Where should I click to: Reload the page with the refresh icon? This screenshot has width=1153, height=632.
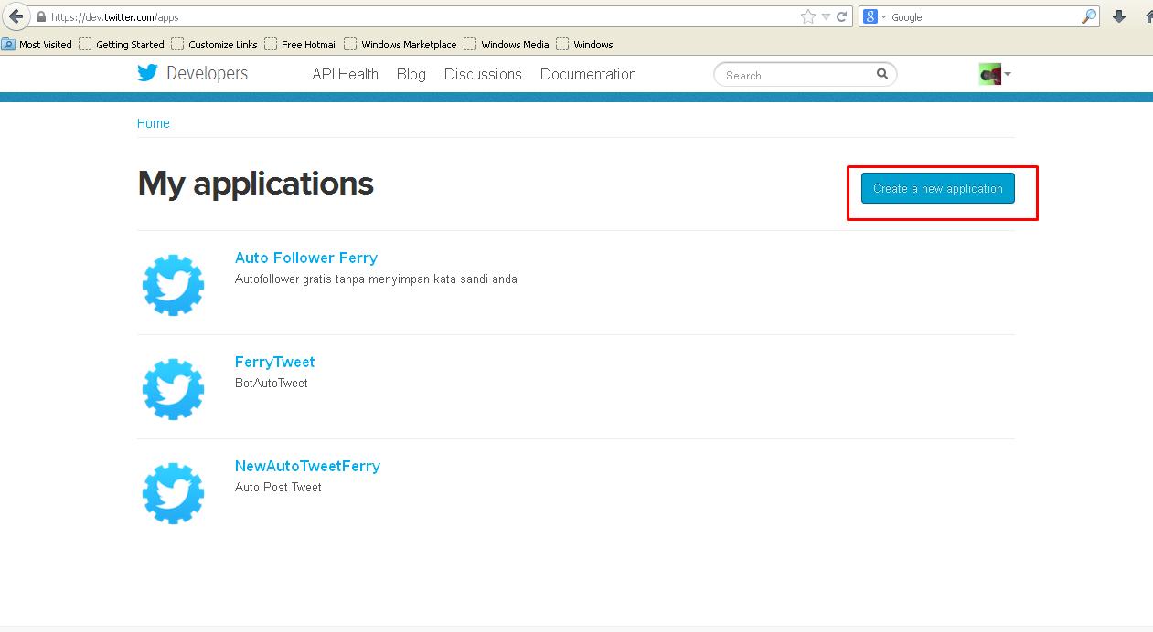point(842,16)
